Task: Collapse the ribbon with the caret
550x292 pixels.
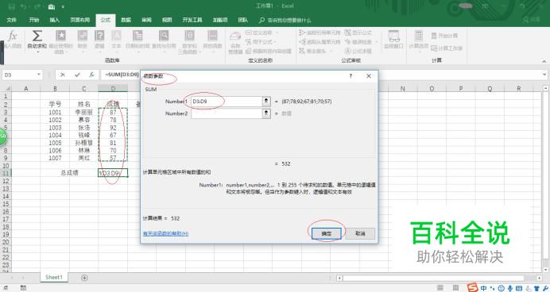Action: 544,61
